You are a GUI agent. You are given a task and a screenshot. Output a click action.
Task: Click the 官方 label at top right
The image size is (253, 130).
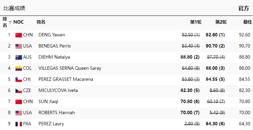244,8
